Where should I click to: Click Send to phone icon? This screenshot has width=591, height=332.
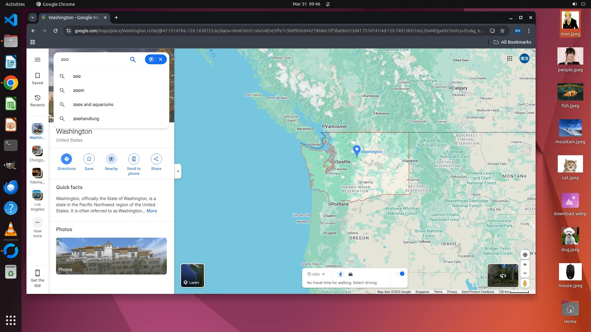[x=134, y=159]
